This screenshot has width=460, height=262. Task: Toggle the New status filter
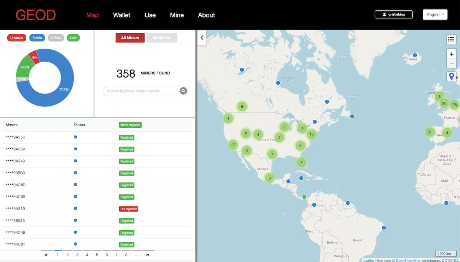[73, 38]
